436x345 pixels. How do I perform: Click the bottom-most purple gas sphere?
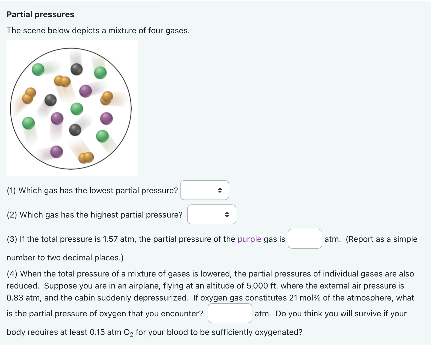[57, 152]
